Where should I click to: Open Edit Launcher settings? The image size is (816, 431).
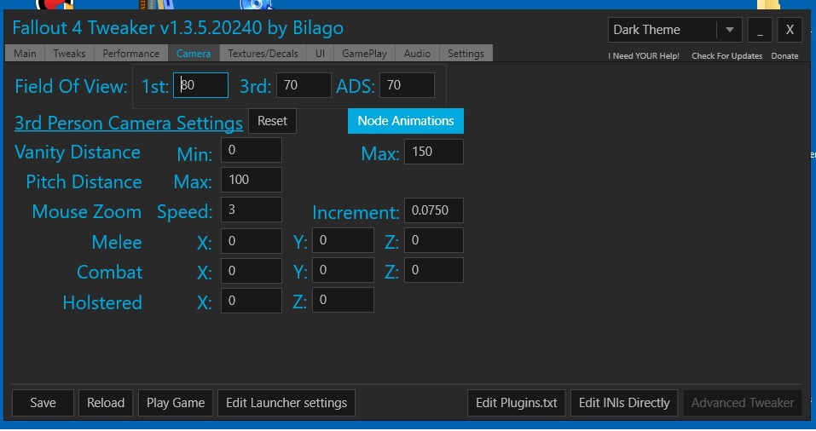286,403
